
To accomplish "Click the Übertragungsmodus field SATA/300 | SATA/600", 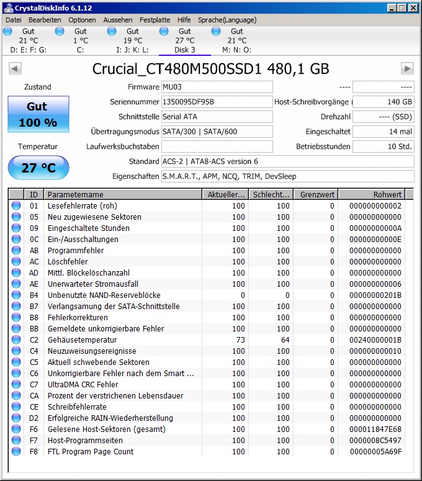I will 217,132.
